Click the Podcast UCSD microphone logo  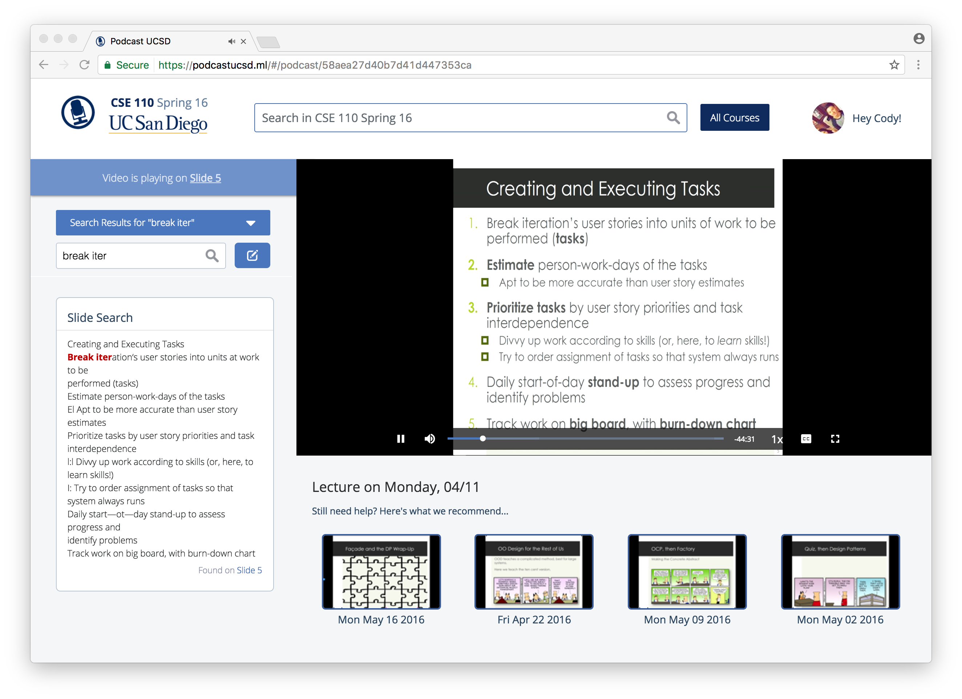(x=78, y=112)
